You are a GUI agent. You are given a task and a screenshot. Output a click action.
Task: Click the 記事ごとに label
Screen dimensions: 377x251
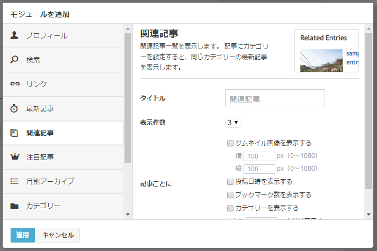156,184
